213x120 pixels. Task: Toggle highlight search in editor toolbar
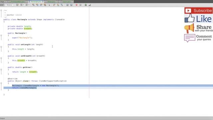[45, 5]
